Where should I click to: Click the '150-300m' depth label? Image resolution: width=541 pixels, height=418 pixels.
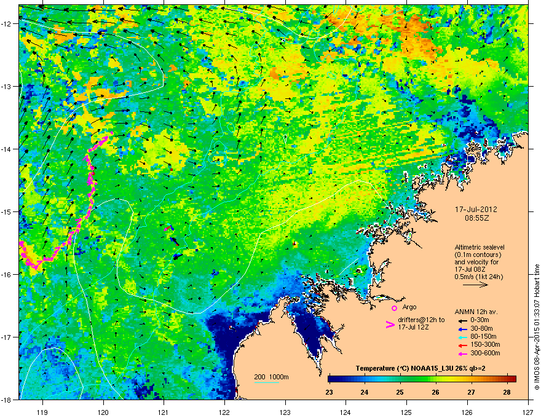pos(485,344)
